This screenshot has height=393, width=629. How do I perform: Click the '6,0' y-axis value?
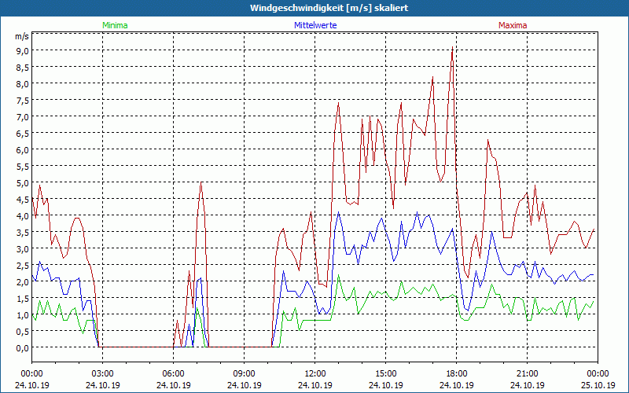[22, 149]
